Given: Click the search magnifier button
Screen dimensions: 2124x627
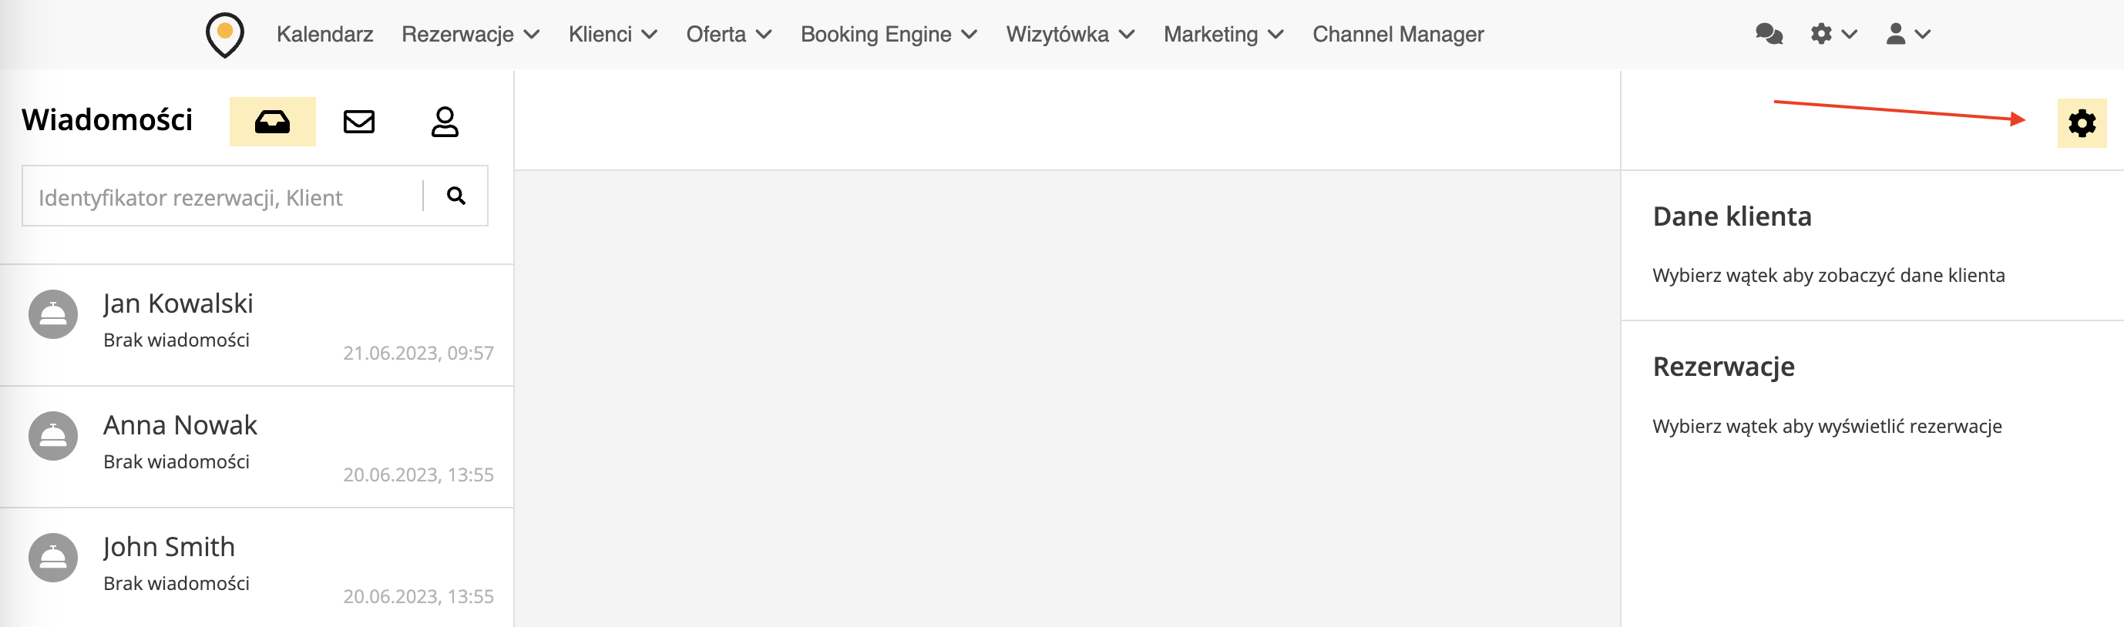Looking at the screenshot, I should (456, 196).
